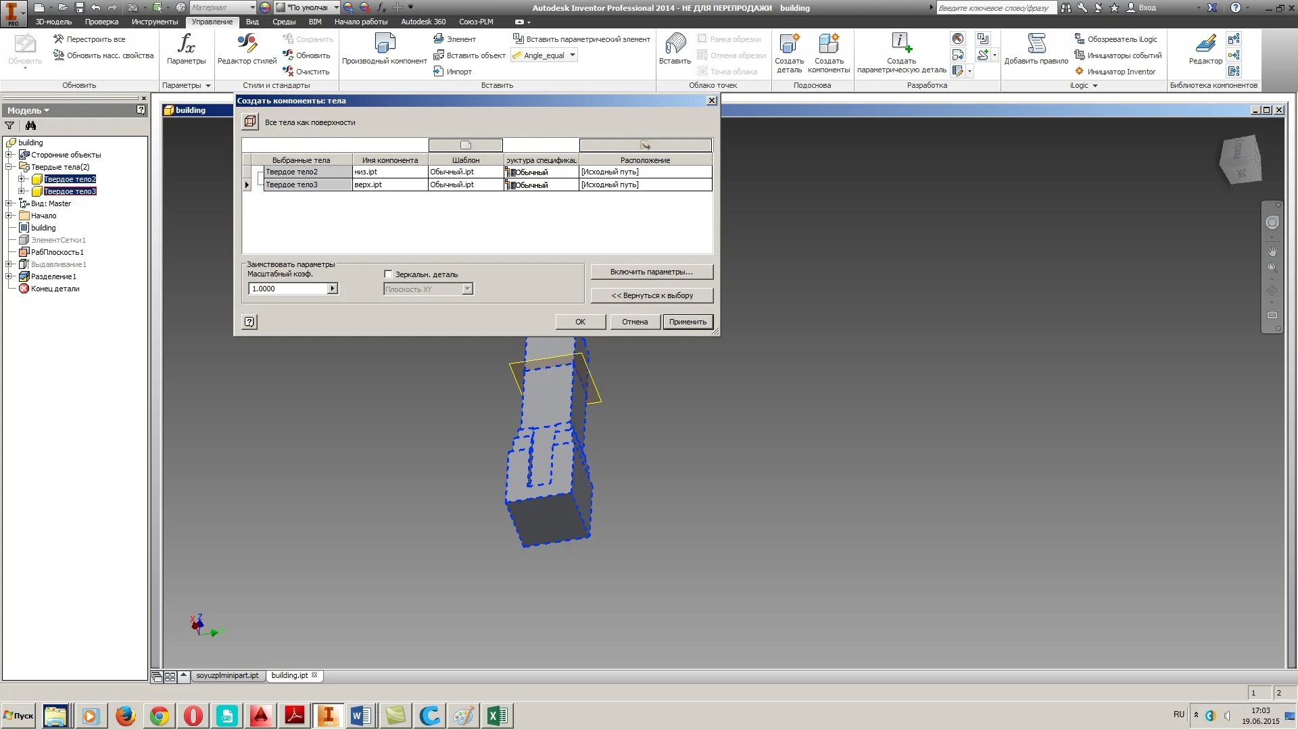The height and width of the screenshot is (730, 1298).
Task: Click Производный компонент icon
Action: 384,45
